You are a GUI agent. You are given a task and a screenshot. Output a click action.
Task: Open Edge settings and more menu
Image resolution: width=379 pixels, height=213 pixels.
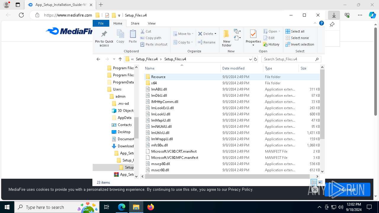[x=360, y=15]
